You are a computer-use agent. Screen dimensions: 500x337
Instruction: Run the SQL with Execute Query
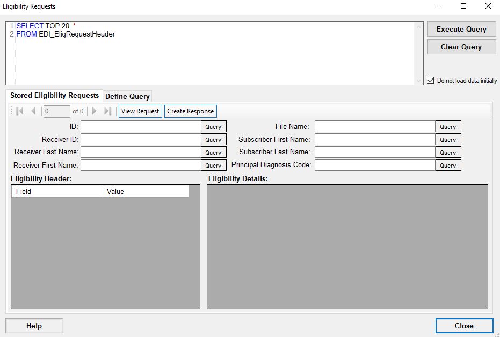461,29
